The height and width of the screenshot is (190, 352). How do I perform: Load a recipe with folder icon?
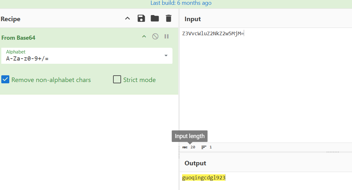(155, 18)
